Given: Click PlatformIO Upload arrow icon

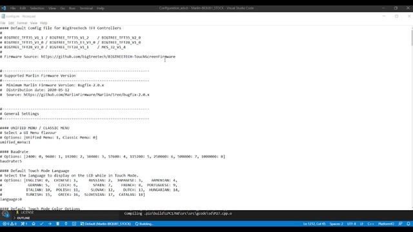Looking at the screenshot, I should click(x=50, y=224).
